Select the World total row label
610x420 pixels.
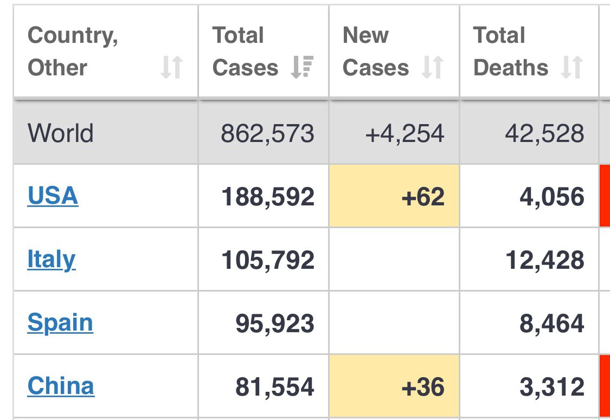coord(60,133)
